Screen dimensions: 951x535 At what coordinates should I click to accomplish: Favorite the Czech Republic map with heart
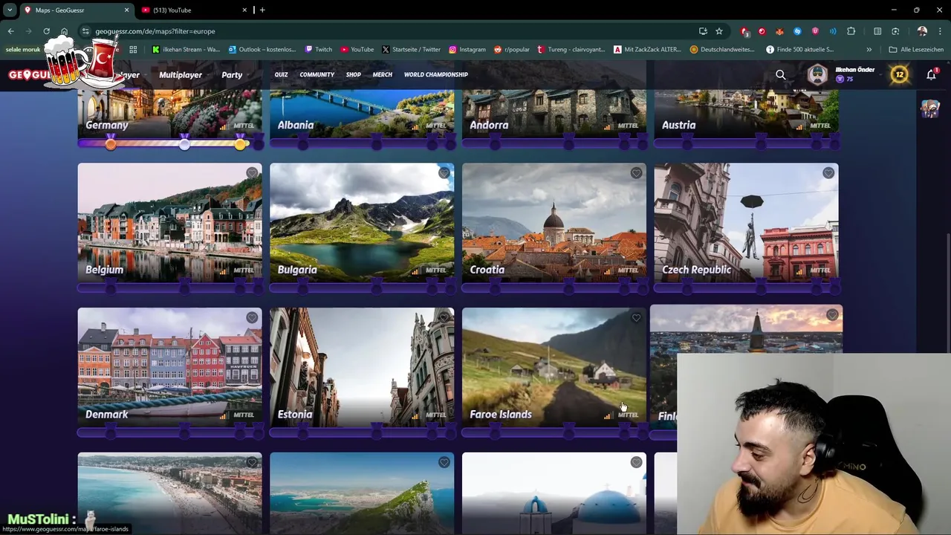[828, 173]
